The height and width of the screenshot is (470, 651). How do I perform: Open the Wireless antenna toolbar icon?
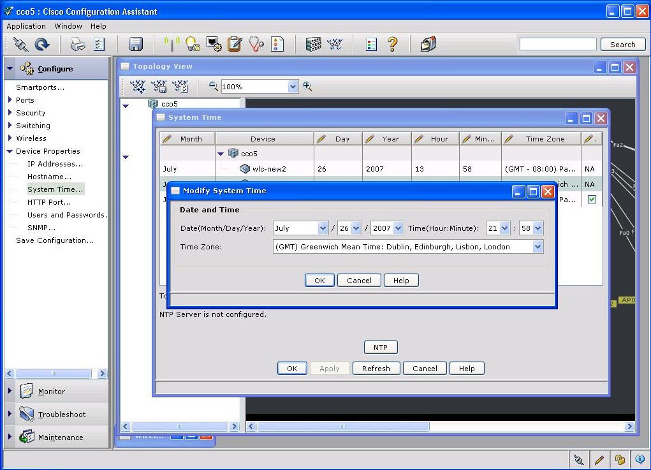tap(172, 44)
